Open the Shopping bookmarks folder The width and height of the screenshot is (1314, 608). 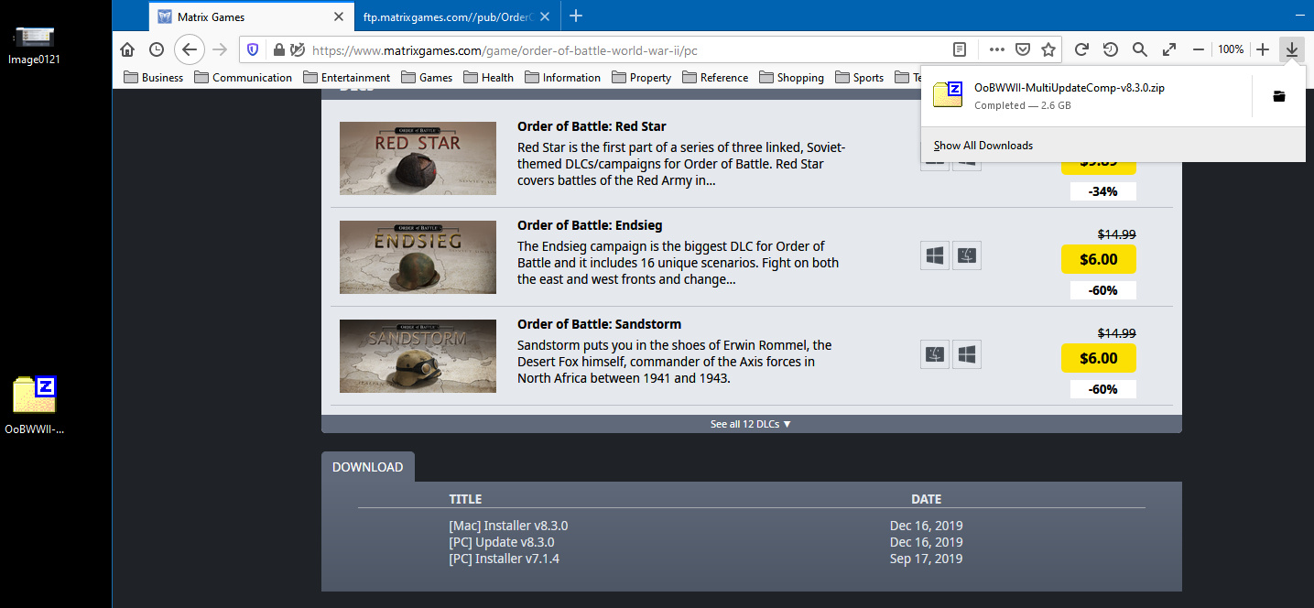point(791,78)
